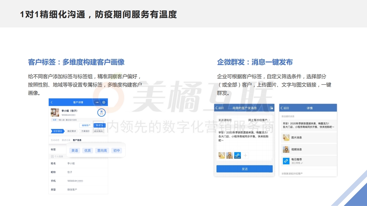Select the 确定需求 stage step
This screenshot has width=367, height=206.
[x=72, y=131]
